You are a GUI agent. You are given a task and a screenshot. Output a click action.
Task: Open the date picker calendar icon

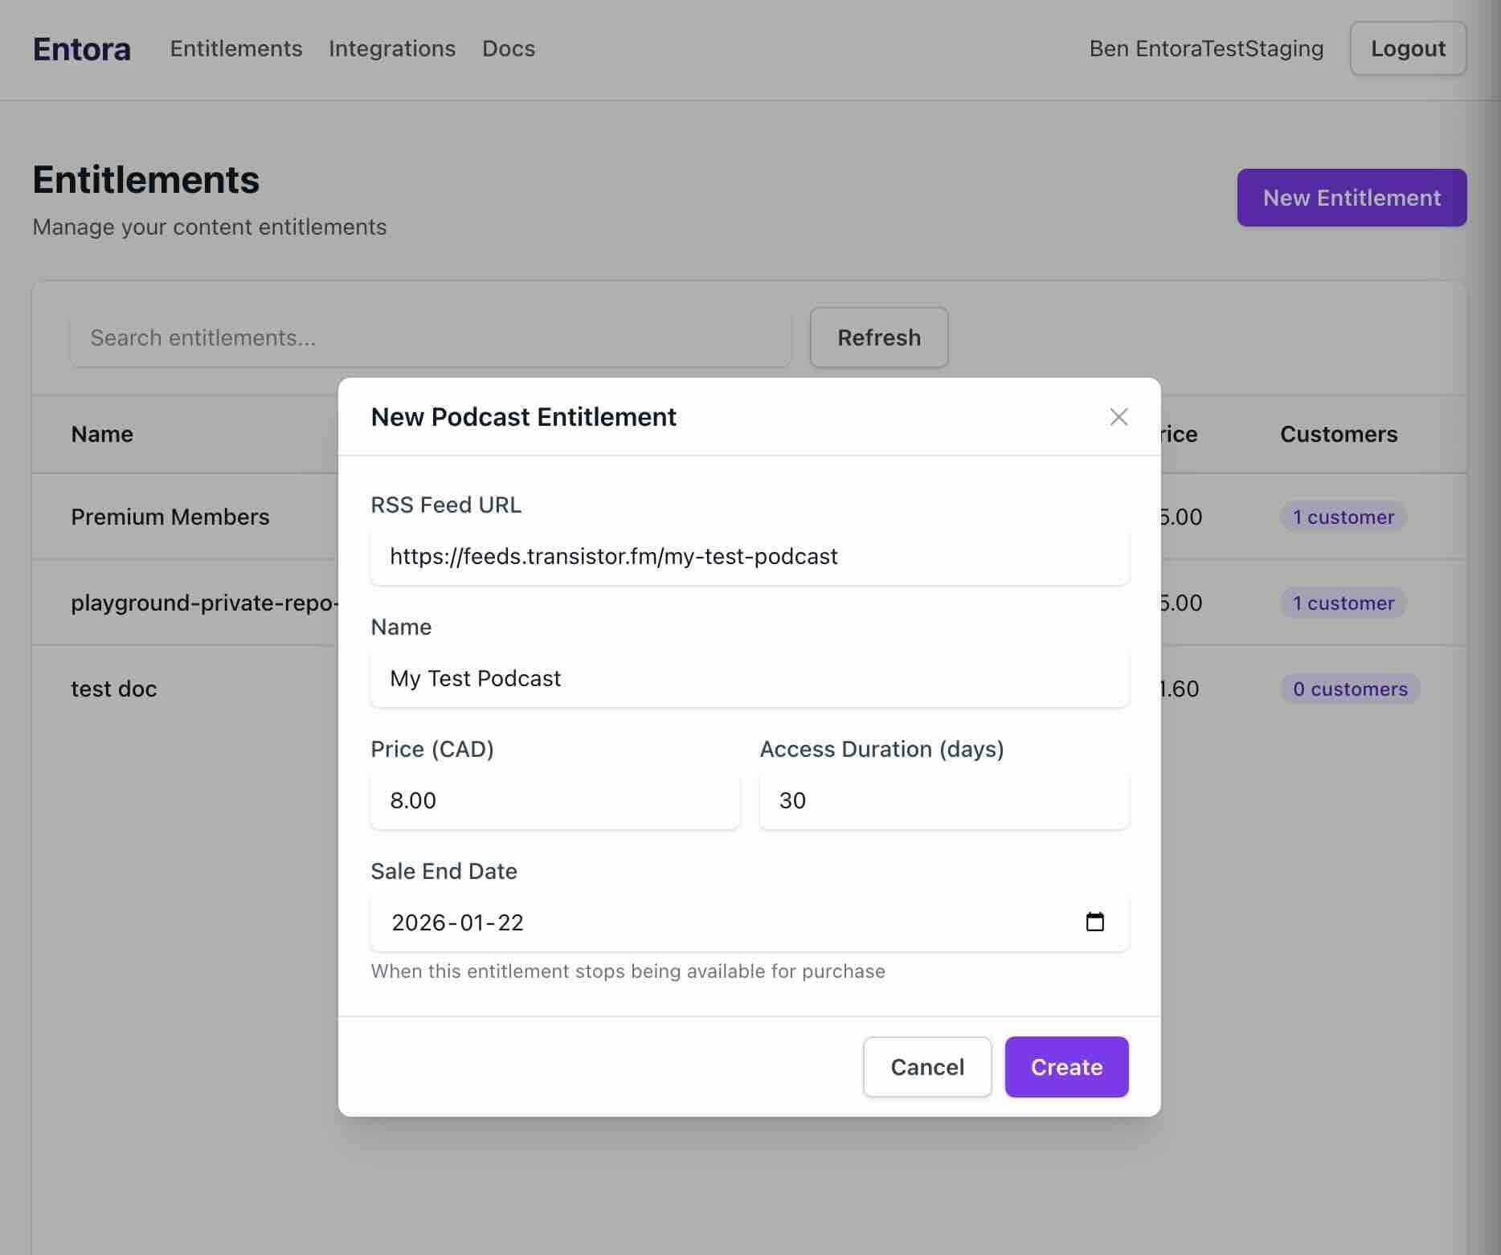[1097, 922]
